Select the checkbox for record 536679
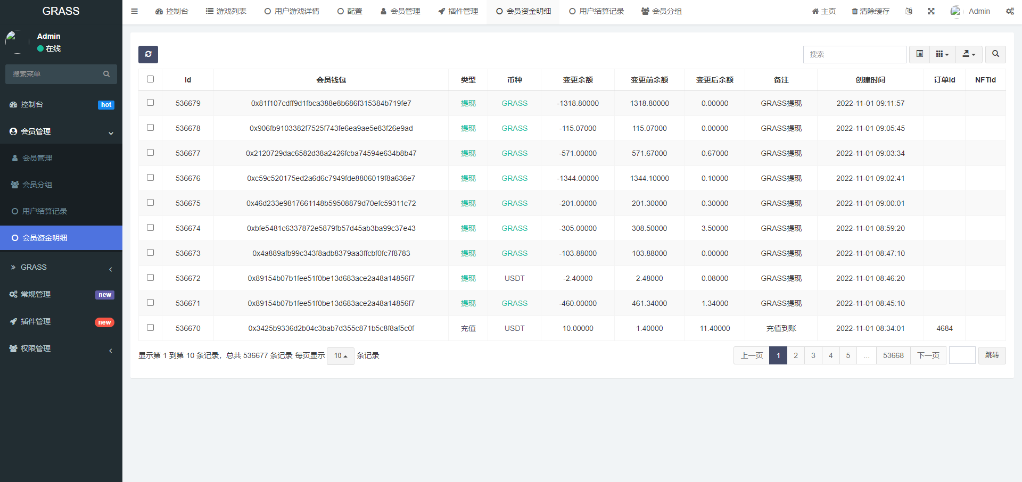 (x=150, y=103)
